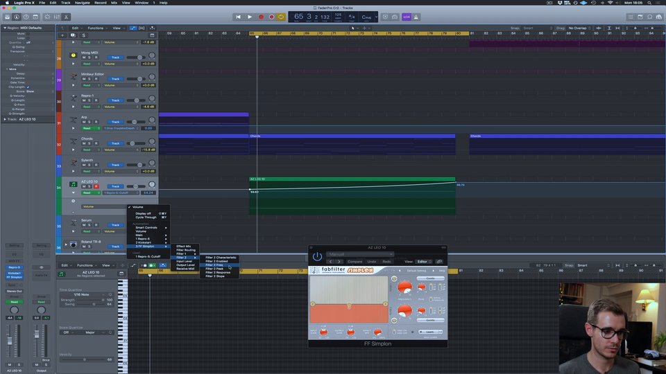This screenshot has width=666, height=374.
Task: Toggle Show Automation button in Tracks toolbar
Action: (133, 28)
